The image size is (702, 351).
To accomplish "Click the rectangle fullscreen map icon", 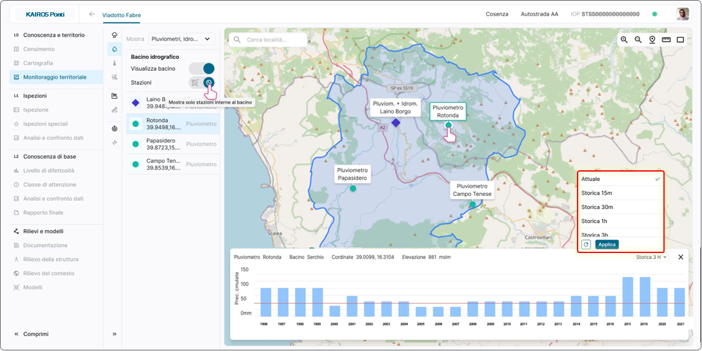I will [x=681, y=40].
